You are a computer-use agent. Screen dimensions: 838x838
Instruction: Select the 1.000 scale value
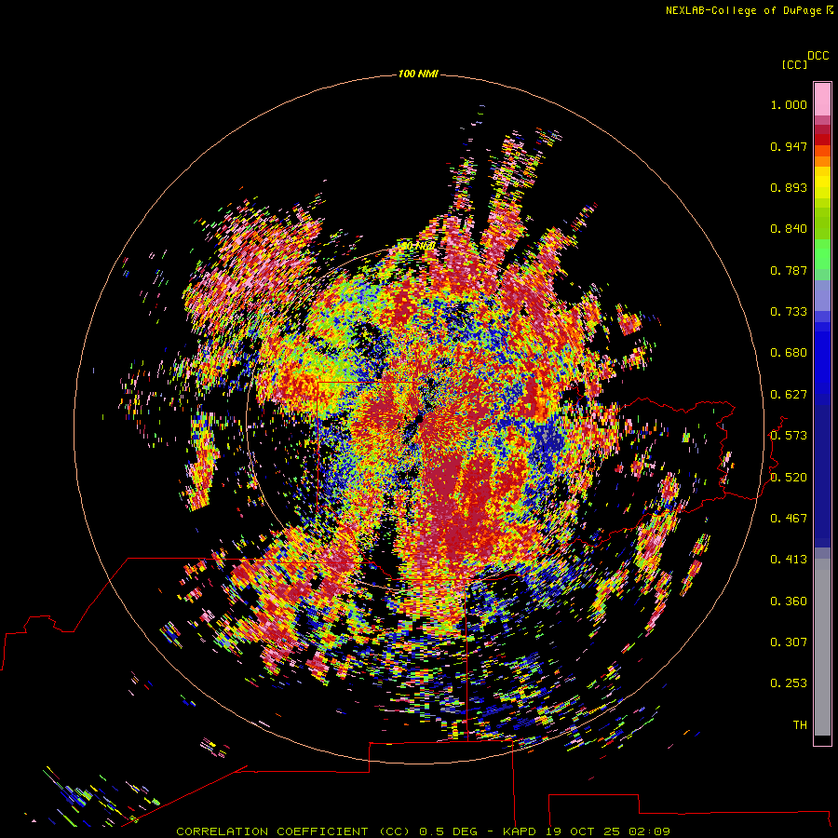pyautogui.click(x=789, y=104)
